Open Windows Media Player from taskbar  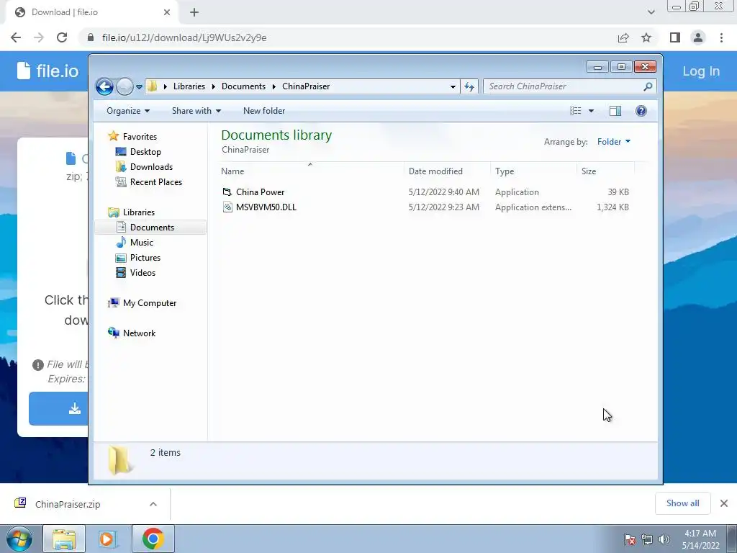[x=107, y=539]
